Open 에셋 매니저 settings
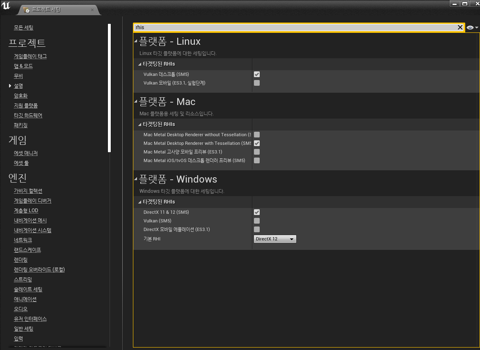The image size is (480, 350). pyautogui.click(x=26, y=153)
